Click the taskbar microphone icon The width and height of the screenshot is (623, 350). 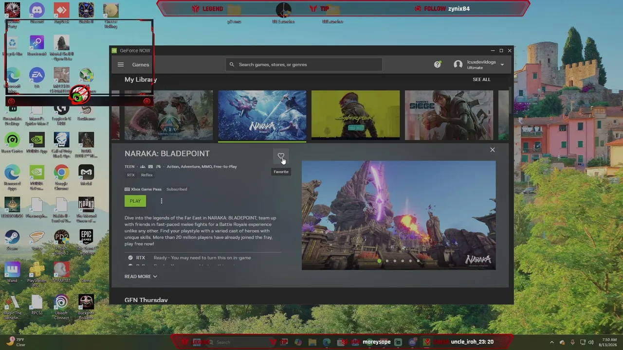(572, 342)
